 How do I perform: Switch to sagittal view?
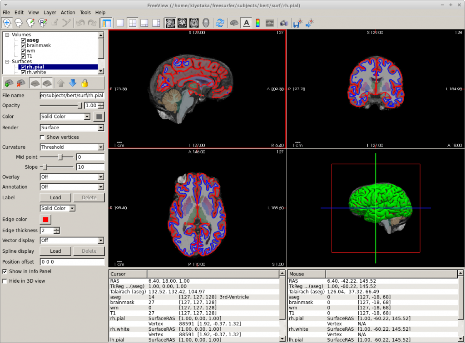(x=171, y=23)
